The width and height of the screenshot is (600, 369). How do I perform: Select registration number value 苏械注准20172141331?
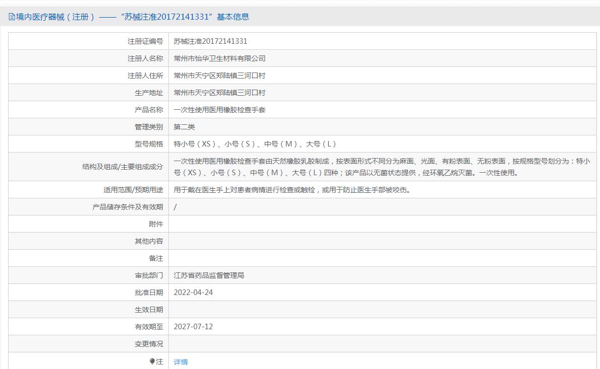click(210, 41)
